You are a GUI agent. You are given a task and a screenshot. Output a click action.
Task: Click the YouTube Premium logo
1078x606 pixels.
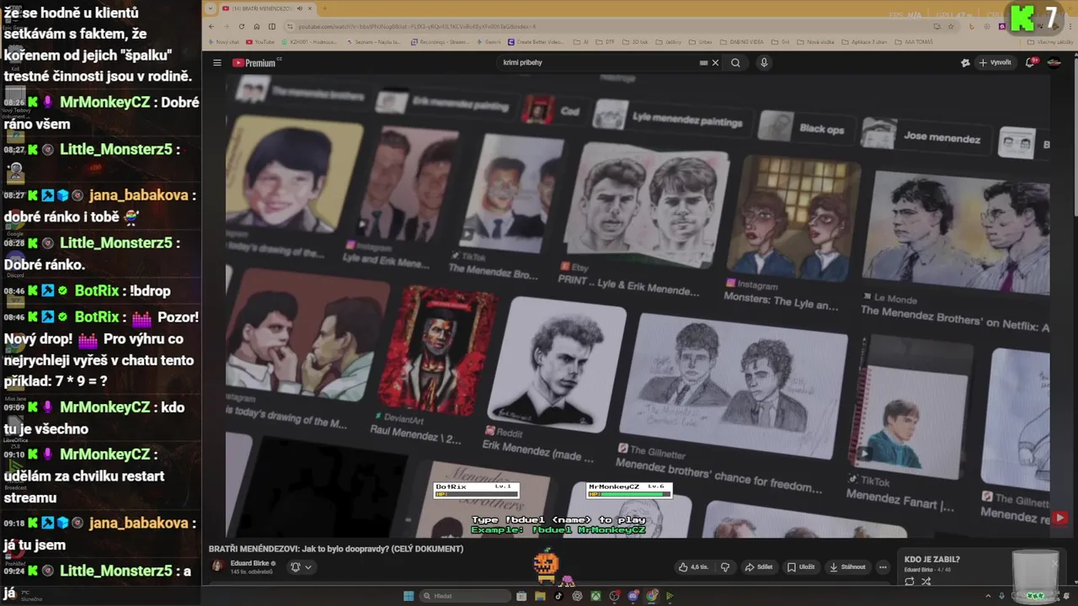[x=255, y=63]
